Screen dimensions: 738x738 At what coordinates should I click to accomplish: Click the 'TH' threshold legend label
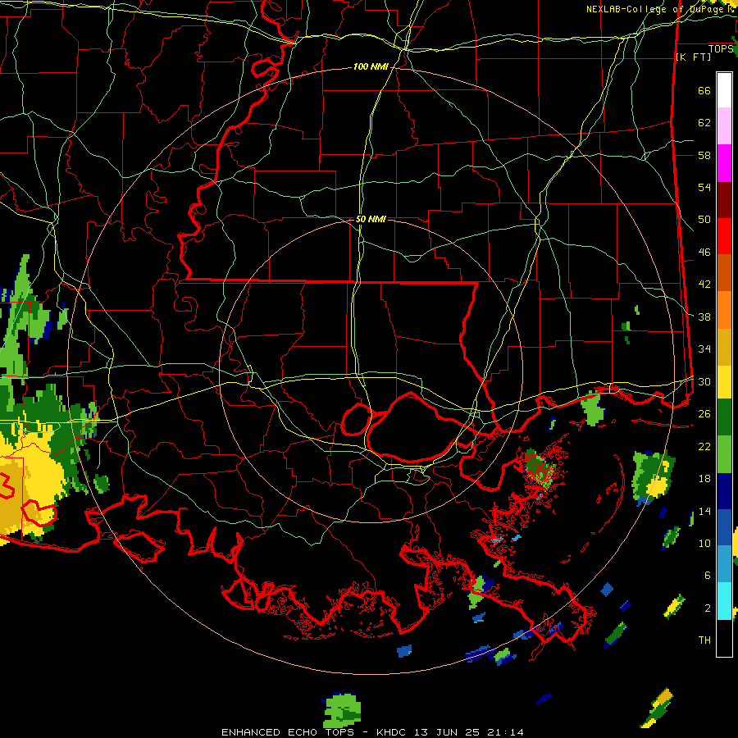pos(704,640)
